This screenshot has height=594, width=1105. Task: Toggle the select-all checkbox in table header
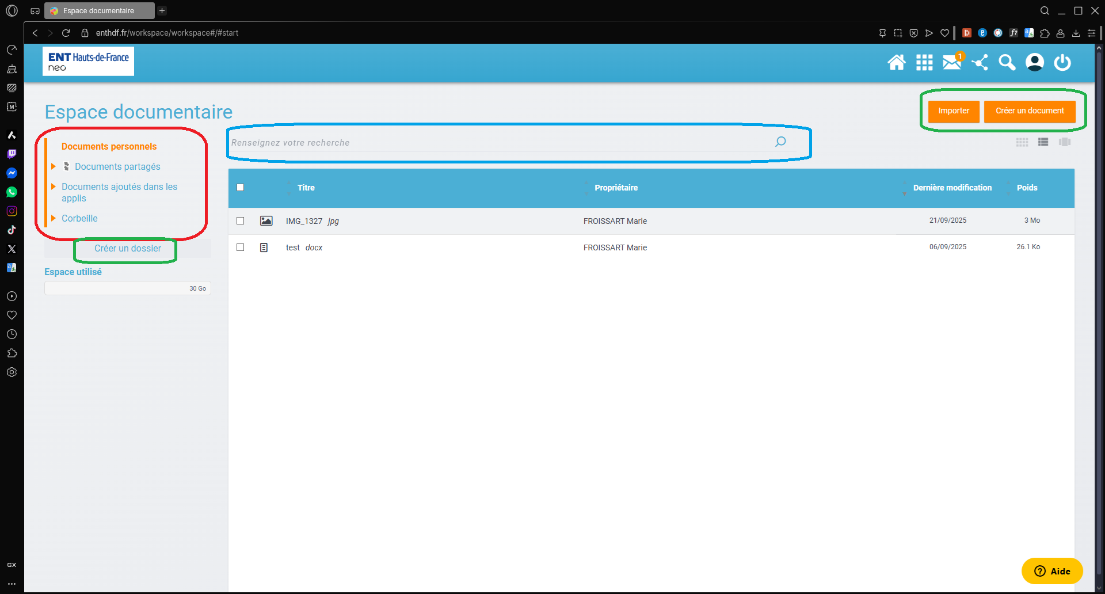point(241,188)
